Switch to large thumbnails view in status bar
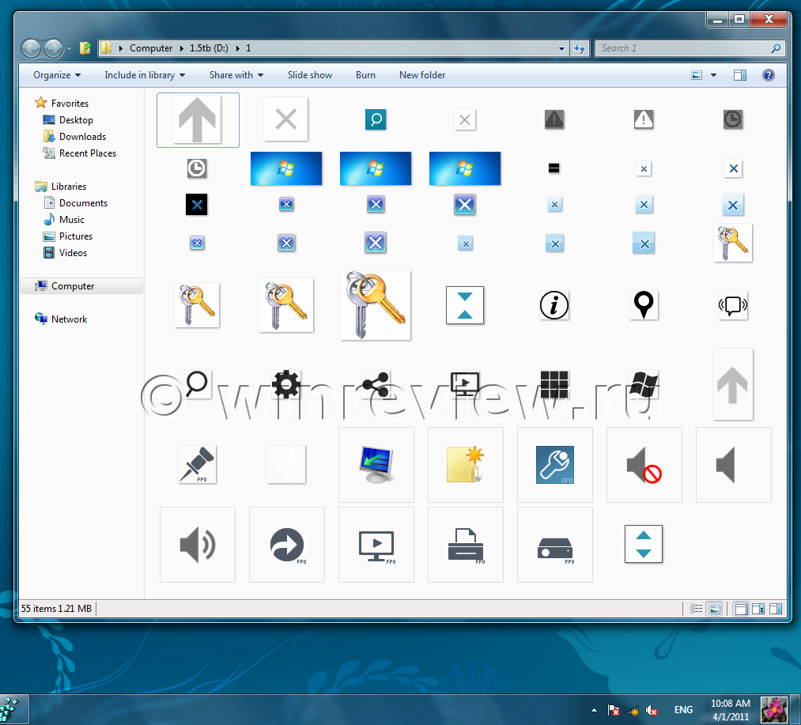This screenshot has height=725, width=801. click(715, 609)
